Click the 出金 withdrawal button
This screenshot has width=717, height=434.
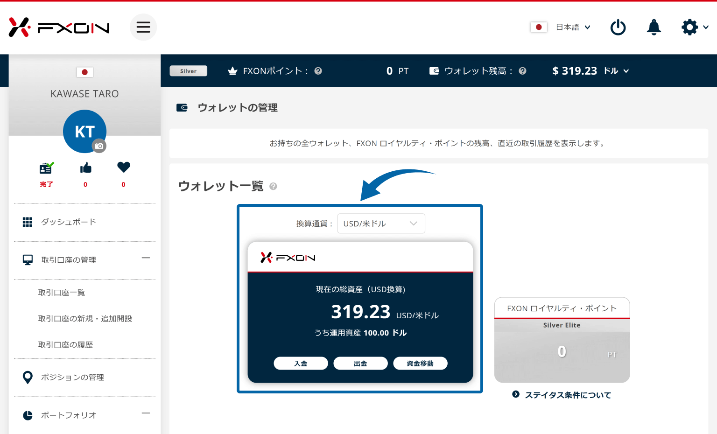pyautogui.click(x=360, y=364)
